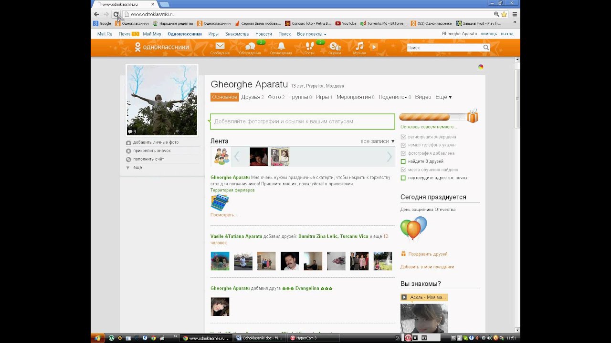Click the music player play button in header

click(x=374, y=47)
